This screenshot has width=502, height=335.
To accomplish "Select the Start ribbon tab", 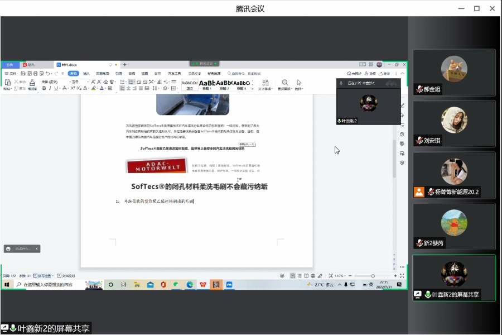I will click(x=74, y=73).
